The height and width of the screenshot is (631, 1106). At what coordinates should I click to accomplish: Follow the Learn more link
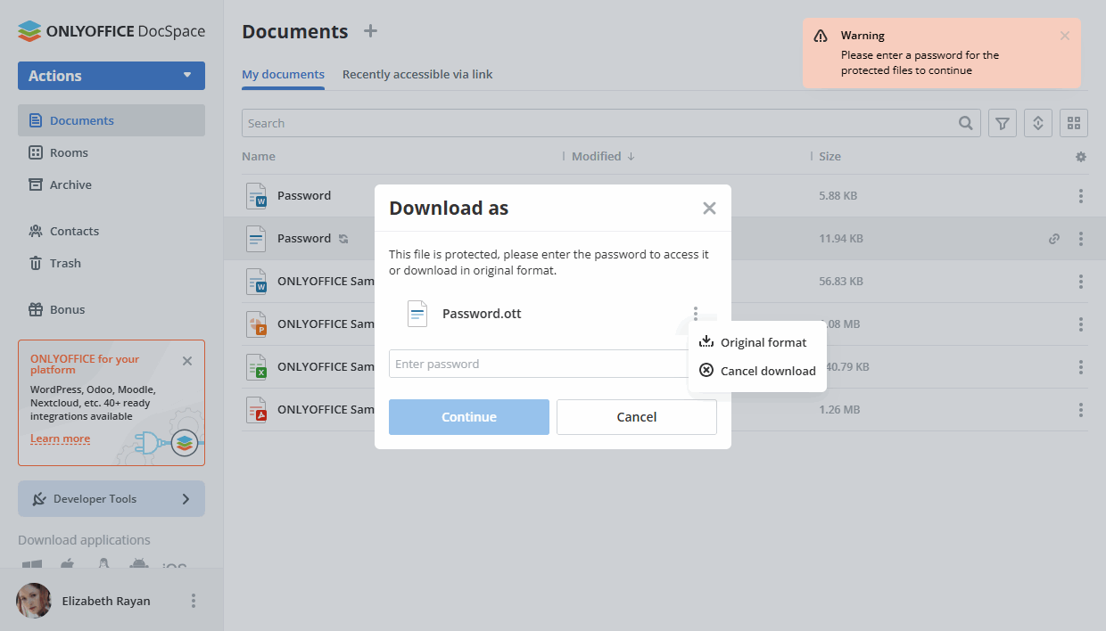tap(60, 438)
